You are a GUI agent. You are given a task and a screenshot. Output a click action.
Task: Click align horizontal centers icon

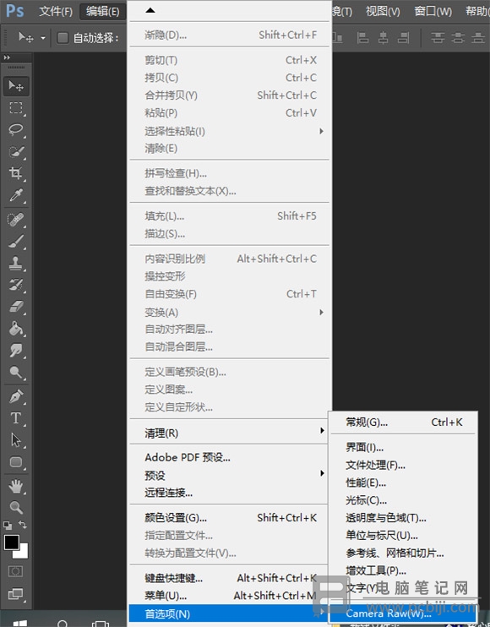[x=384, y=38]
